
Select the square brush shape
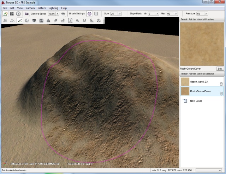click(96, 14)
